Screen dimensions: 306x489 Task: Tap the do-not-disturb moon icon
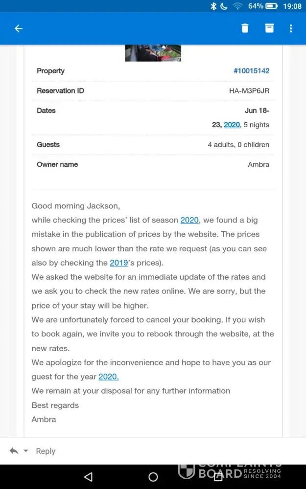pyautogui.click(x=224, y=6)
